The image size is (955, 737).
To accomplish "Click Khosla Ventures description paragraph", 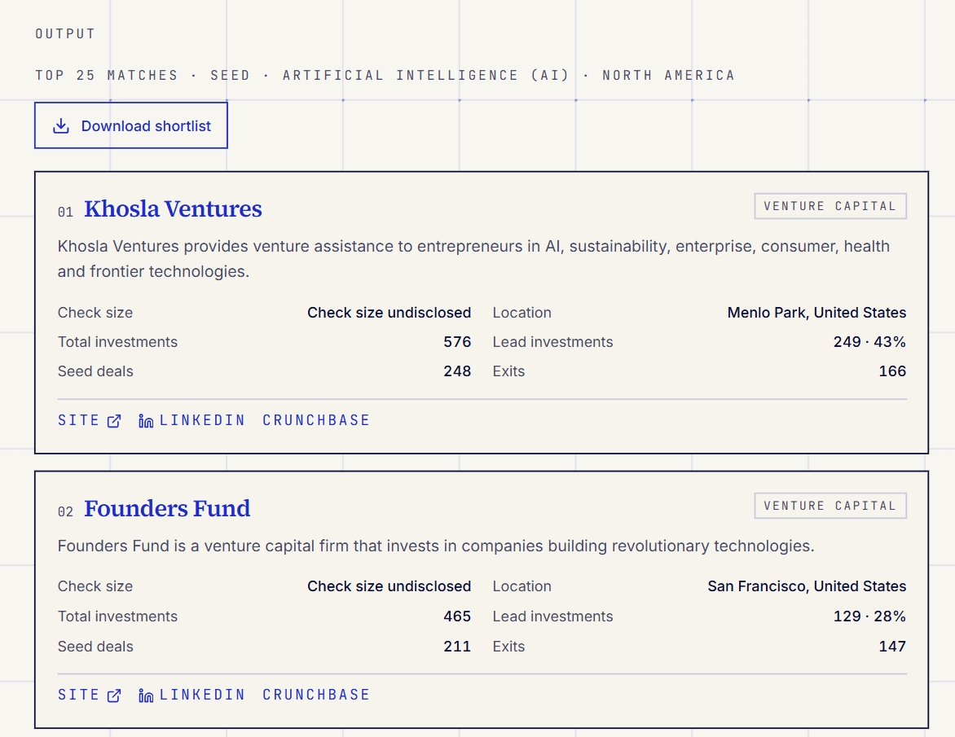I will [x=474, y=259].
